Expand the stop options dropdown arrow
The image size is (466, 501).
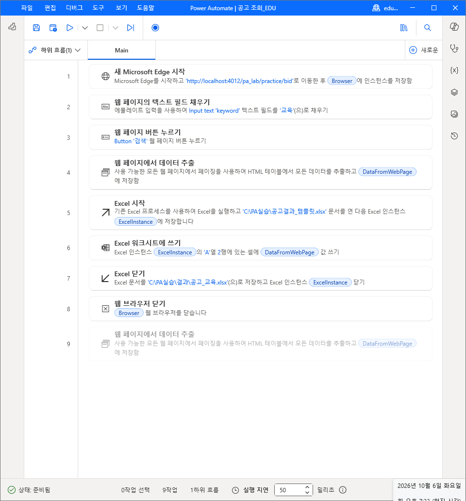116,28
